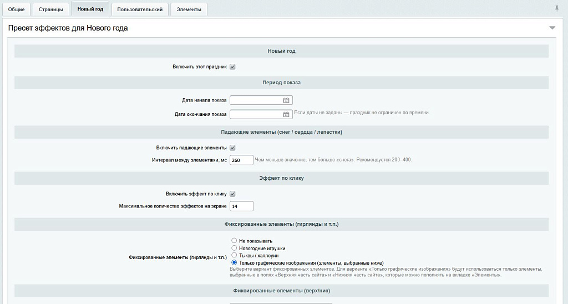Open the 'Страницы' tab
The width and height of the screenshot is (568, 304).
coord(51,9)
